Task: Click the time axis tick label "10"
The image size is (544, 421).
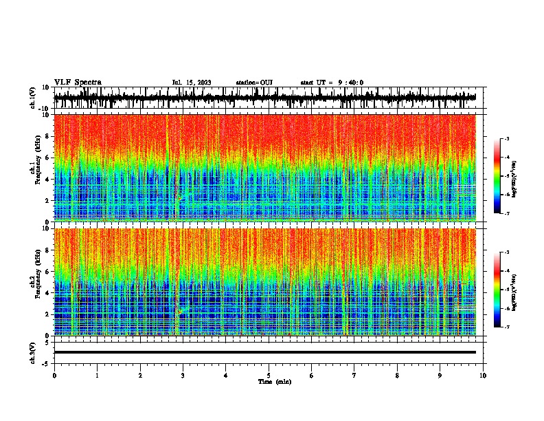Action: pos(483,376)
